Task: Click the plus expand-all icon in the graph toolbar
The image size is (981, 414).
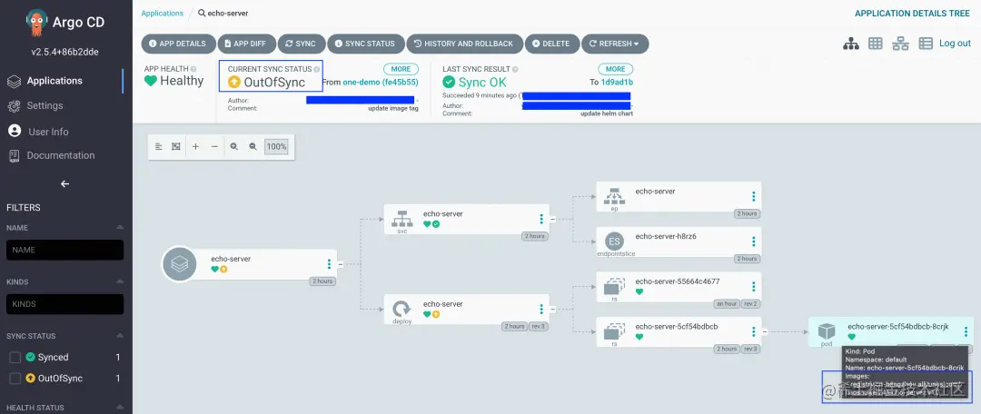Action: (196, 146)
